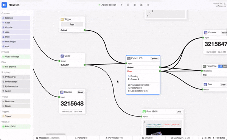The width and height of the screenshot is (227, 140).
Task: Click icon of Counter node with 3215648
Action: pos(62,92)
